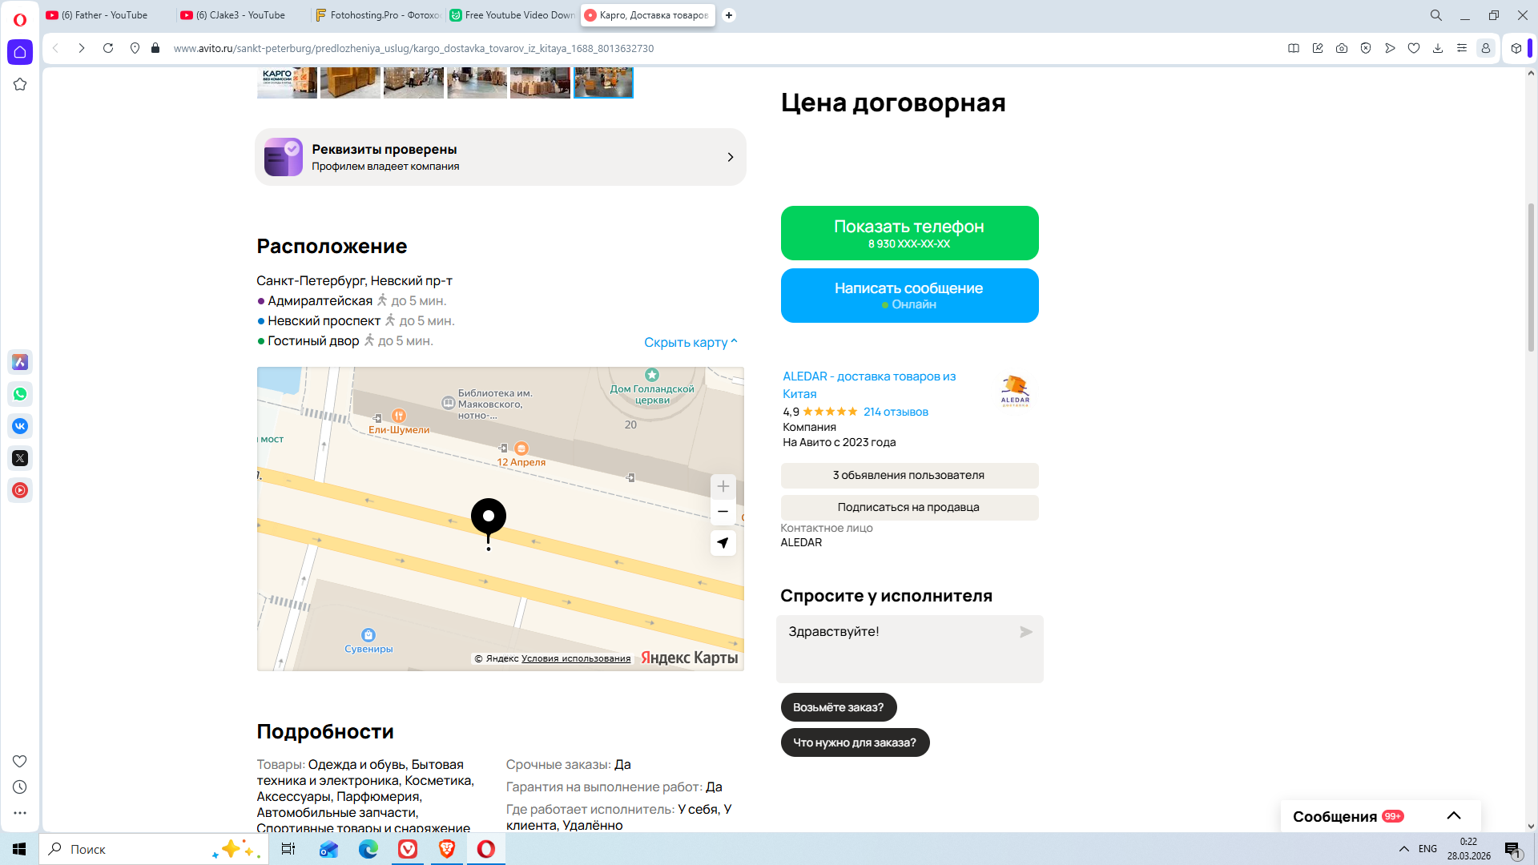Open X (Twitter) sidebar panel
The width and height of the screenshot is (1538, 865).
[x=20, y=458]
